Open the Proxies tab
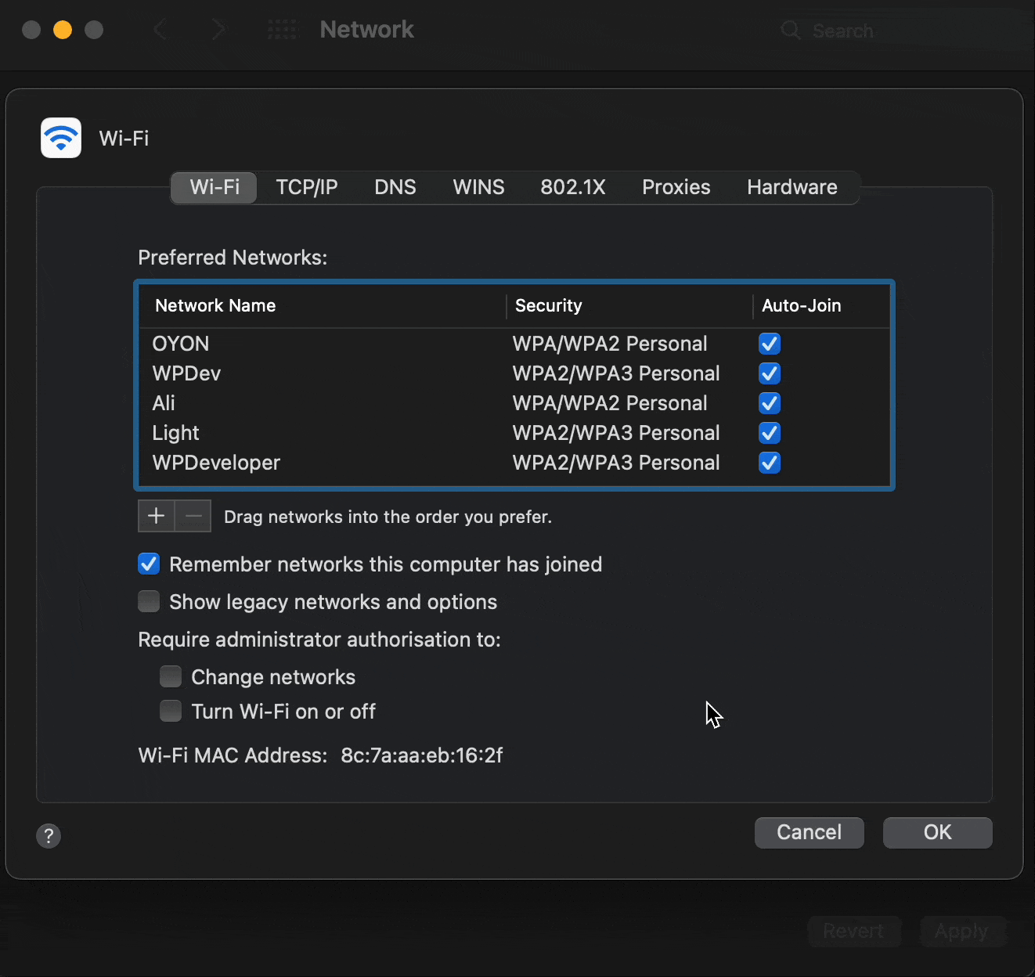 pos(675,187)
